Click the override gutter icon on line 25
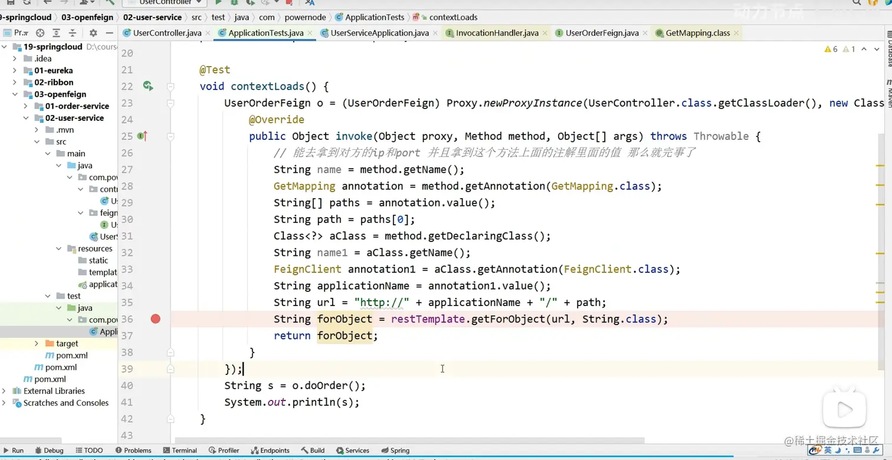Image resolution: width=892 pixels, height=460 pixels. [x=142, y=136]
